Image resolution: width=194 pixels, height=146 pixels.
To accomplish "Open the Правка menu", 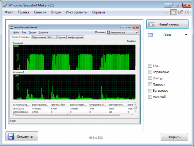I will click(24, 12).
